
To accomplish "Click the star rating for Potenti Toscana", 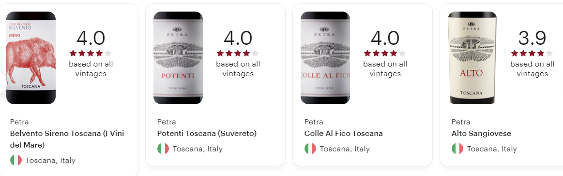I will [x=238, y=54].
